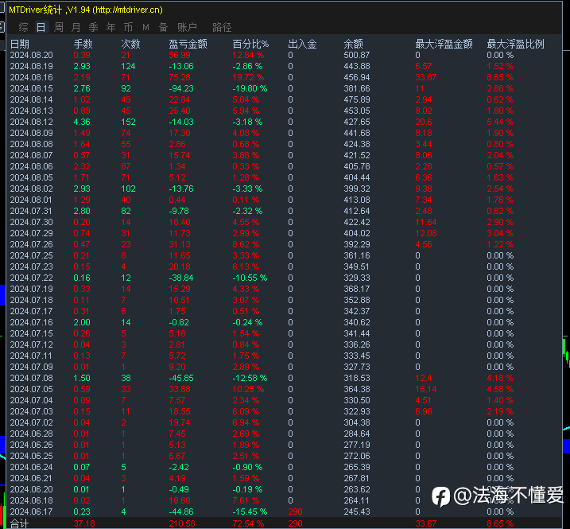
Task: Click the 百分比% column header
Action: point(250,44)
